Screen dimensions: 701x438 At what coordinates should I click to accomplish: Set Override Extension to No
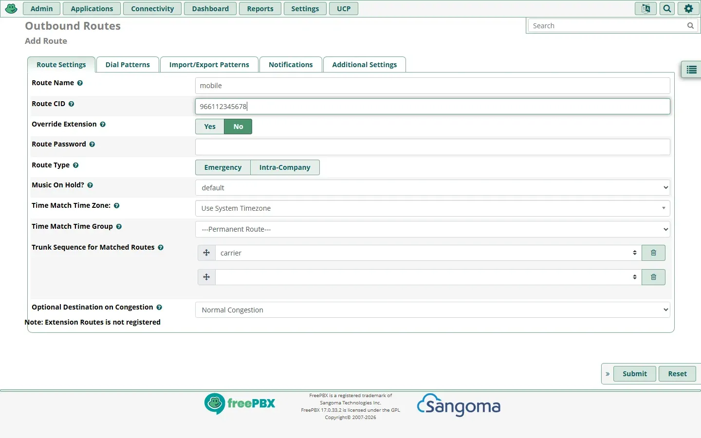(238, 127)
